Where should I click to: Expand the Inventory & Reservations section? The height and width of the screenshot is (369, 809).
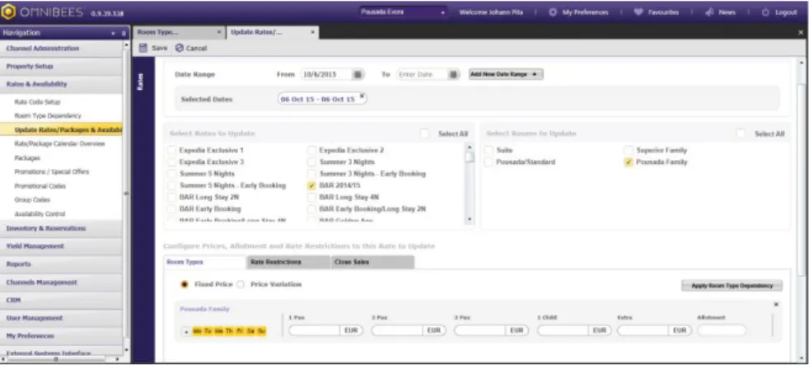point(62,228)
